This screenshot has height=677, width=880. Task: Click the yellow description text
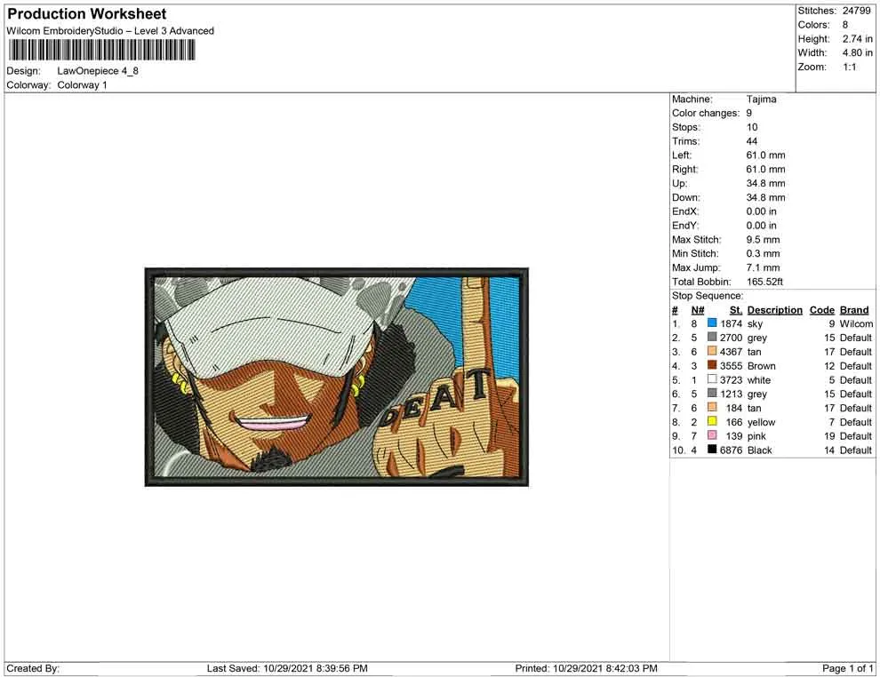(761, 422)
